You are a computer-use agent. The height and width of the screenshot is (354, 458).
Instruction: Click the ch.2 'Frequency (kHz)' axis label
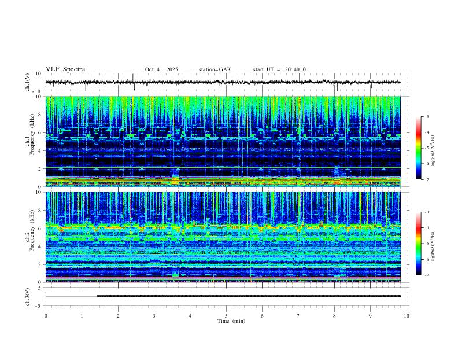[32, 230]
